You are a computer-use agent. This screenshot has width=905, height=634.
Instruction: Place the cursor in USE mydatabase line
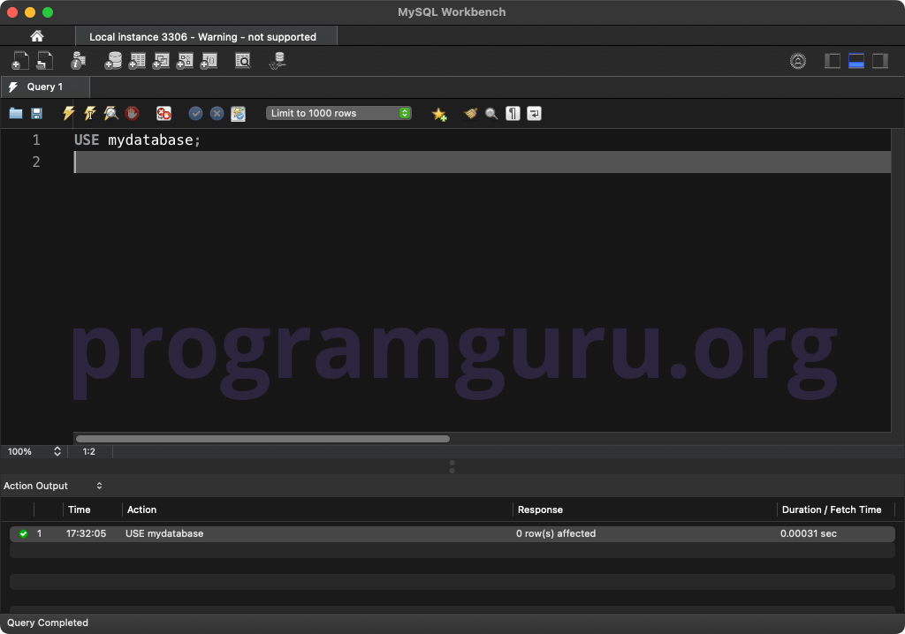pos(137,140)
